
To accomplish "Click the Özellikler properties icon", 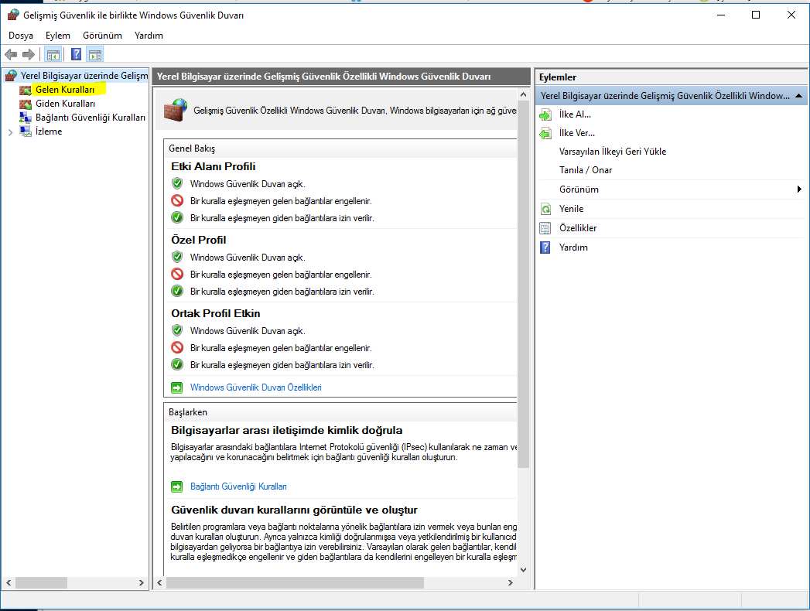I will click(545, 228).
